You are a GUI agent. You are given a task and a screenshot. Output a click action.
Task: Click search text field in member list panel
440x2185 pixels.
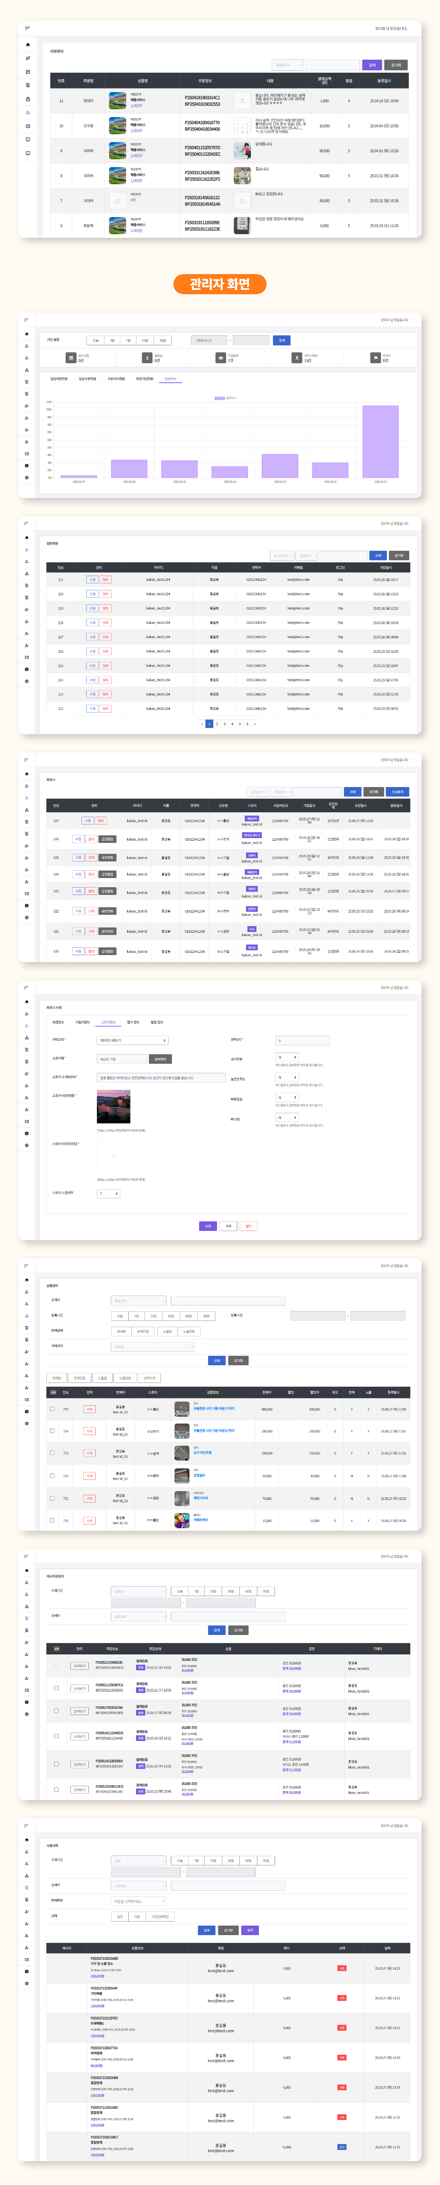tap(343, 556)
